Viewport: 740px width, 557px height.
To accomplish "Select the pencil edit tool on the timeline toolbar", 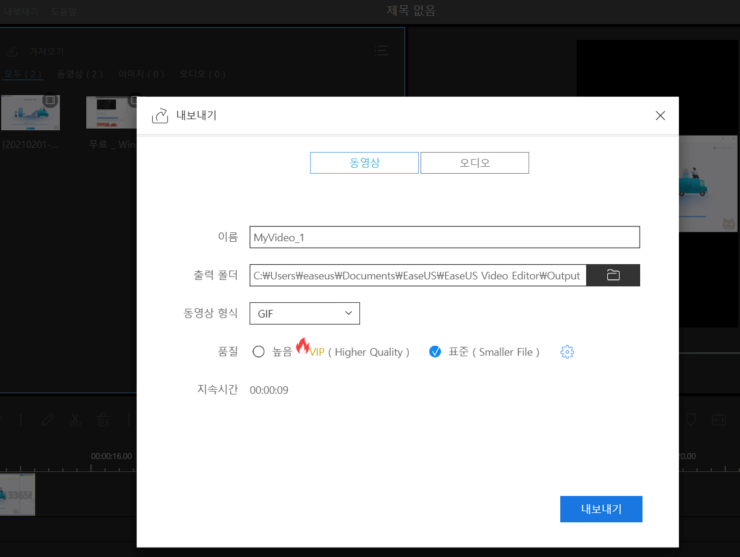I will point(48,420).
